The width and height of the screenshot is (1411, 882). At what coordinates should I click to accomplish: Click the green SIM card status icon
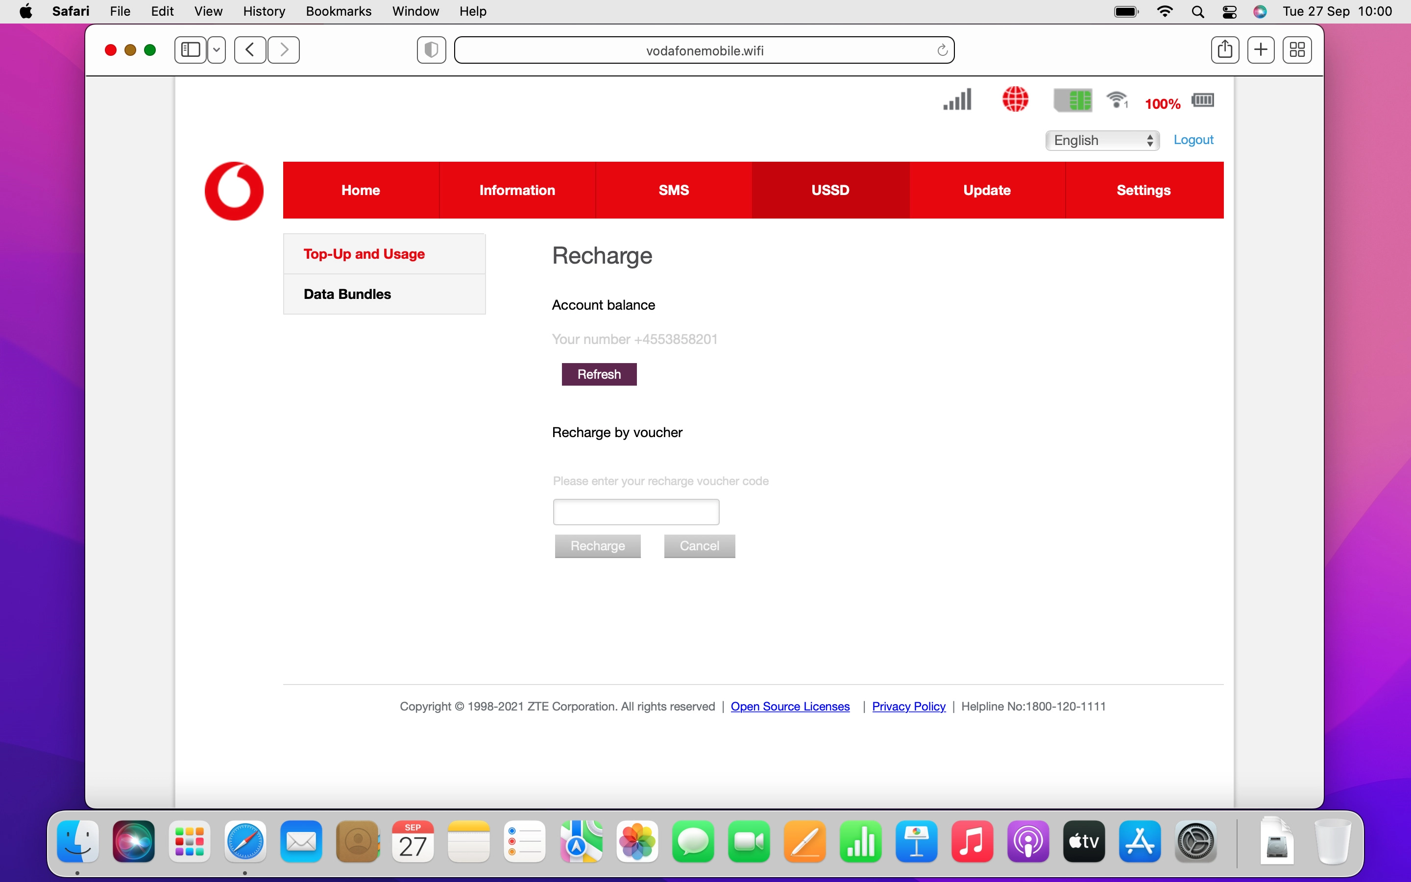point(1073,100)
